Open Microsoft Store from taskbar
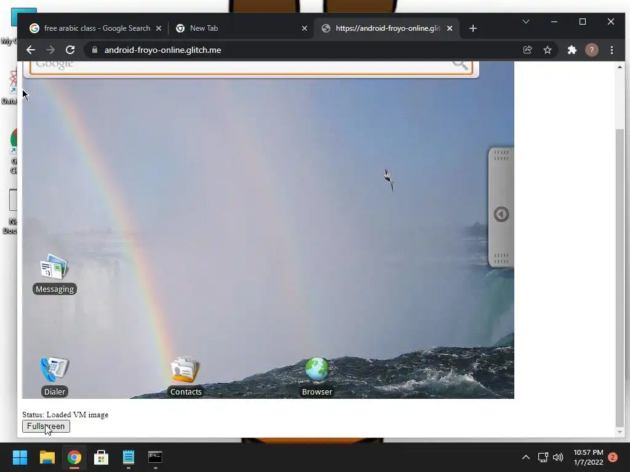Image resolution: width=630 pixels, height=472 pixels. pyautogui.click(x=101, y=457)
